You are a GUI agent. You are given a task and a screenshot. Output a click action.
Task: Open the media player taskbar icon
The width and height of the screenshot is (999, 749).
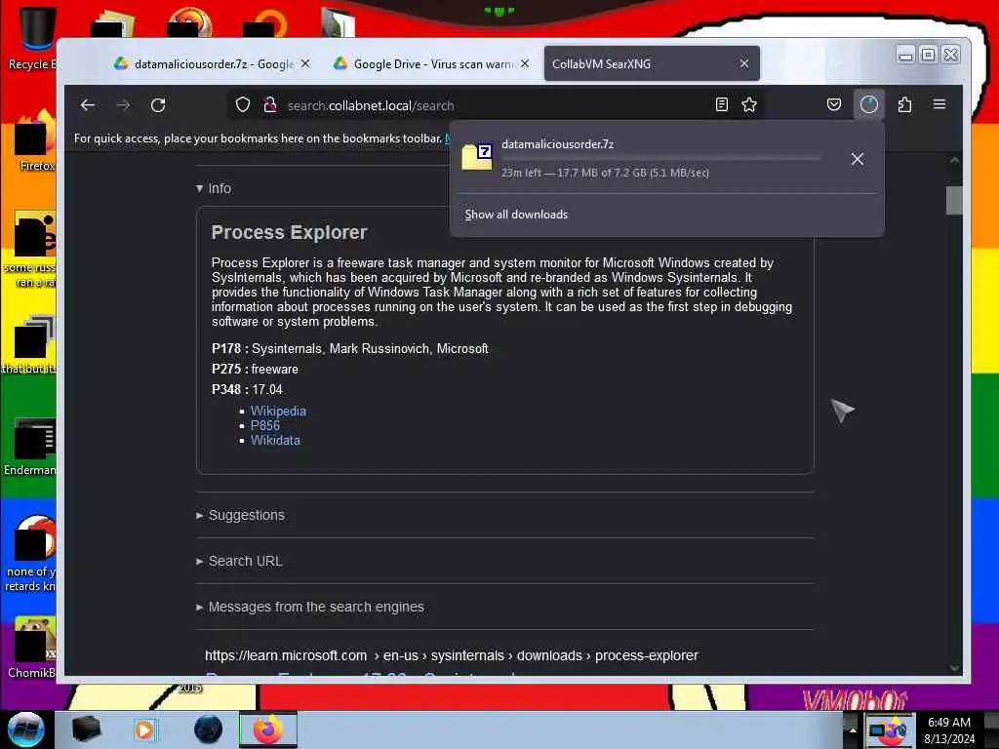pyautogui.click(x=144, y=729)
